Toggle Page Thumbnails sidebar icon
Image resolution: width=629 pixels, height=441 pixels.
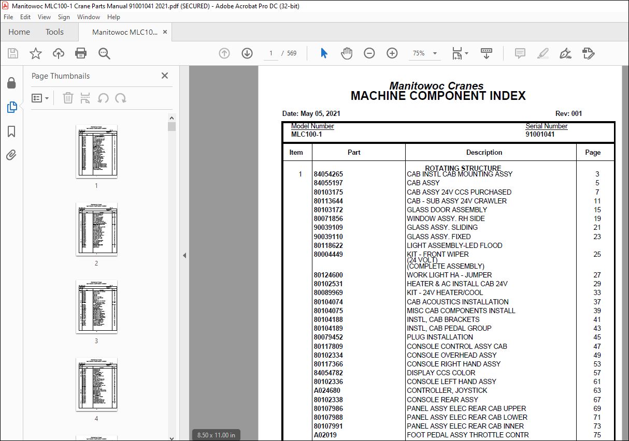coord(11,107)
